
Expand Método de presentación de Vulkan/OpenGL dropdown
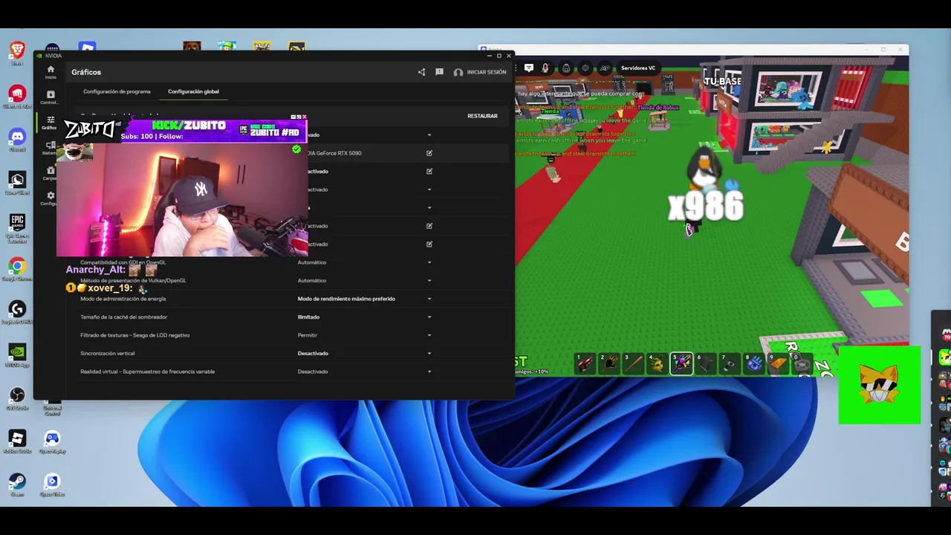click(x=429, y=281)
